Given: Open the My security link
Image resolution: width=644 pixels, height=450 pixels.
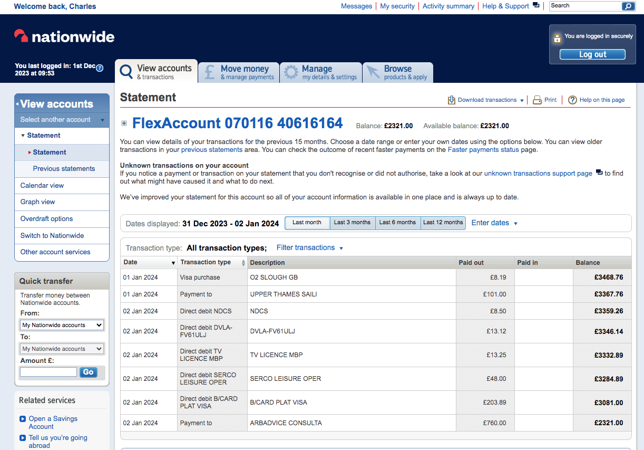Looking at the screenshot, I should coord(397,6).
